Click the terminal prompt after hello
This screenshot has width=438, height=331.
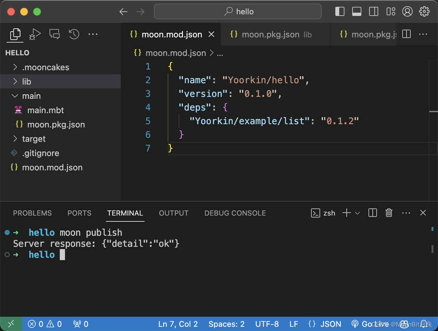tap(62, 255)
